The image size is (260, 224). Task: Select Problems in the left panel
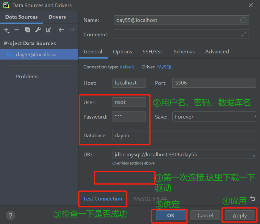[x=27, y=77]
